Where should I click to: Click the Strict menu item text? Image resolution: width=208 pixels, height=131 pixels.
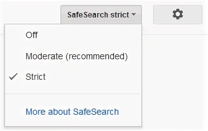click(x=35, y=77)
